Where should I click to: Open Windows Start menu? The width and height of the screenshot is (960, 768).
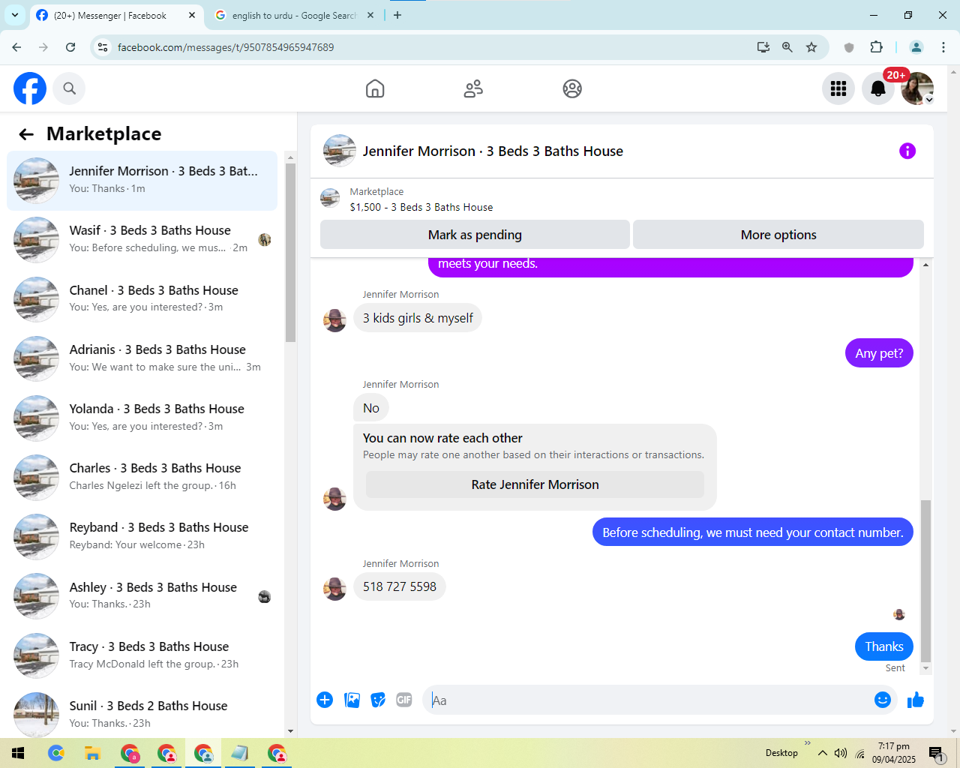pos(18,753)
